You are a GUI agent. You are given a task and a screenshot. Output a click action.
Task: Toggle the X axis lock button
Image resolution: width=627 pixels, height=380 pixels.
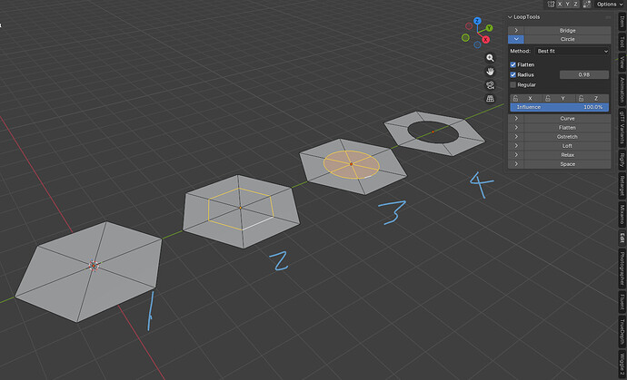(526, 98)
